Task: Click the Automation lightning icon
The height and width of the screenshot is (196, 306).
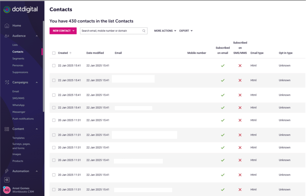Action: click(7, 171)
